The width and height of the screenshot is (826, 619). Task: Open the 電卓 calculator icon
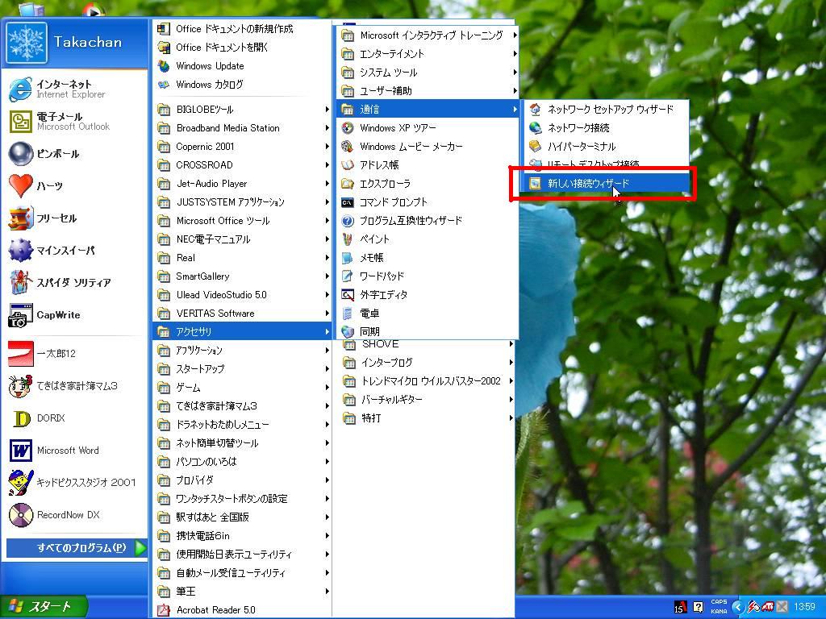[347, 314]
